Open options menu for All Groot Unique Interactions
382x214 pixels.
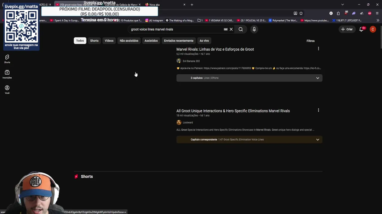point(318,110)
